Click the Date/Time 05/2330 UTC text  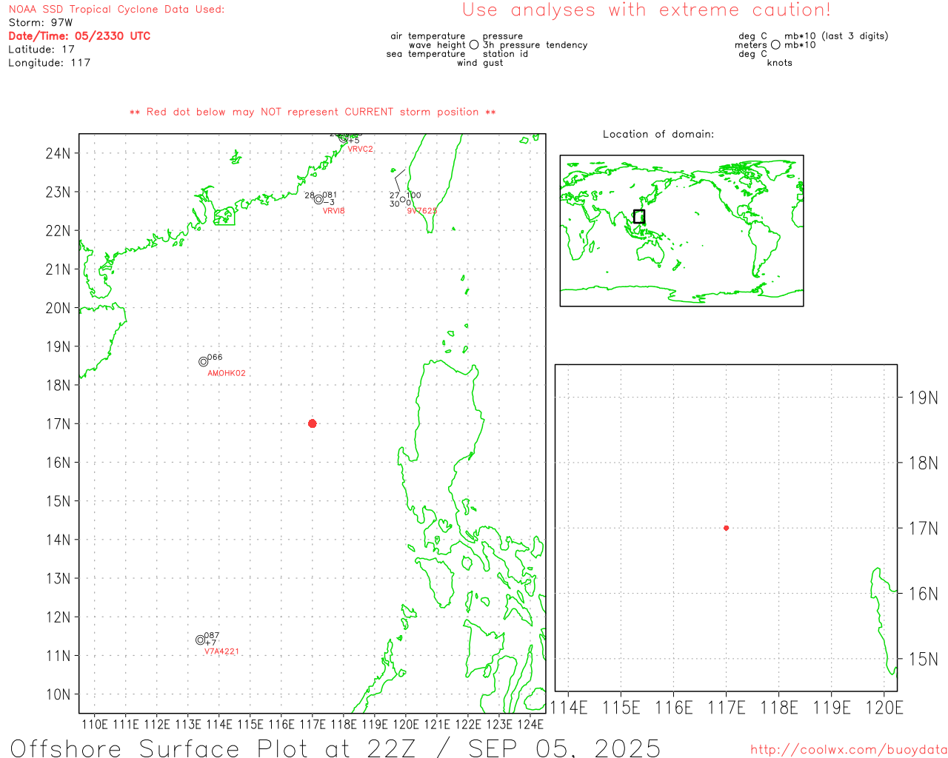click(x=79, y=36)
